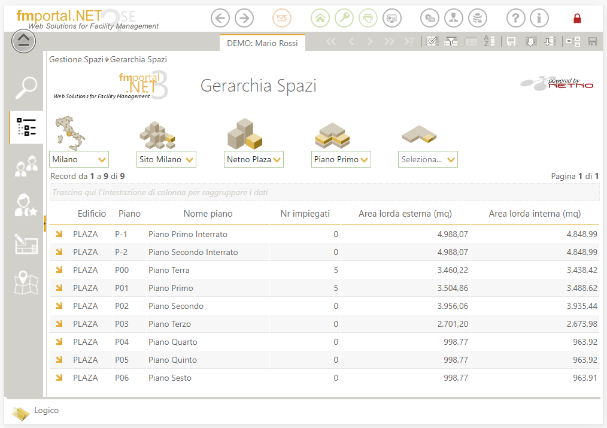The height and width of the screenshot is (428, 607).
Task: Open the Piano Secondo row arrow
Action: pyautogui.click(x=59, y=306)
